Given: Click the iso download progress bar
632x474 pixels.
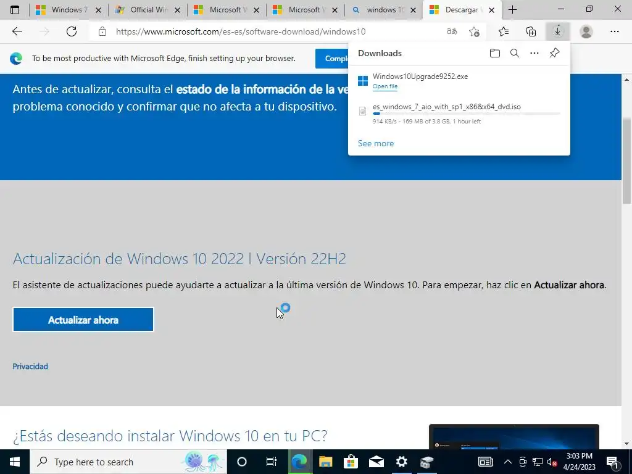Looking at the screenshot, I should point(467,114).
